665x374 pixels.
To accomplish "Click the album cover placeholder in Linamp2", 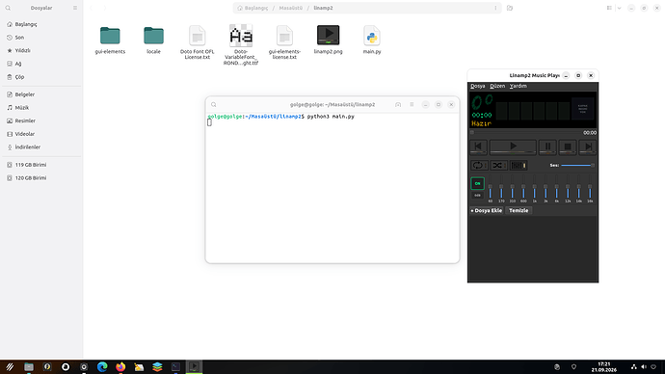I will 583,109.
